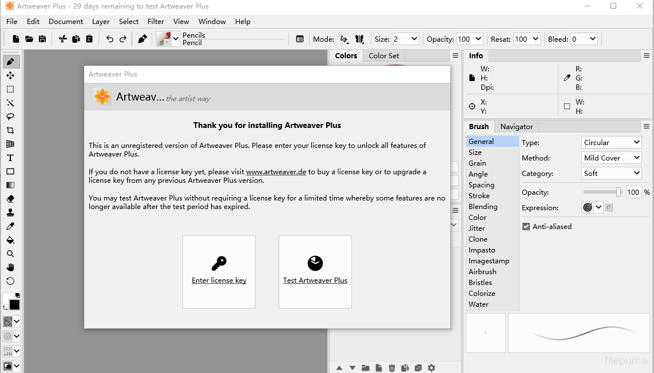The width and height of the screenshot is (654, 373).
Task: Switch to the Color Set tab
Action: tap(383, 55)
